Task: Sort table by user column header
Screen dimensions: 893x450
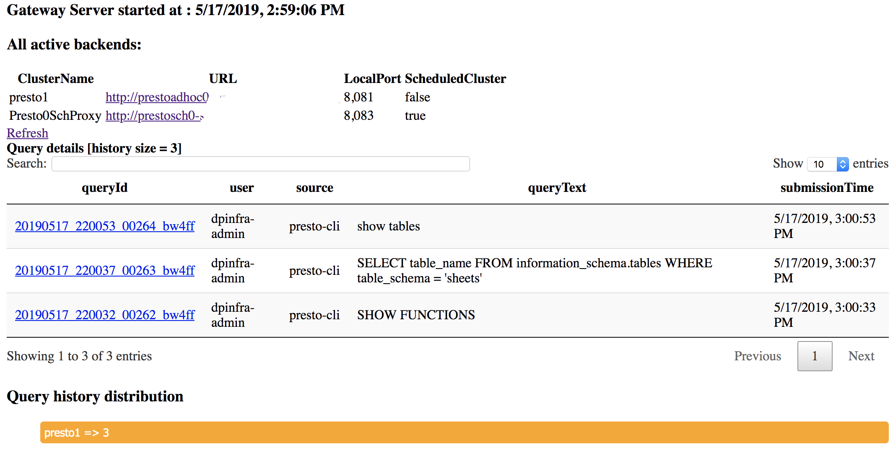Action: [x=241, y=188]
